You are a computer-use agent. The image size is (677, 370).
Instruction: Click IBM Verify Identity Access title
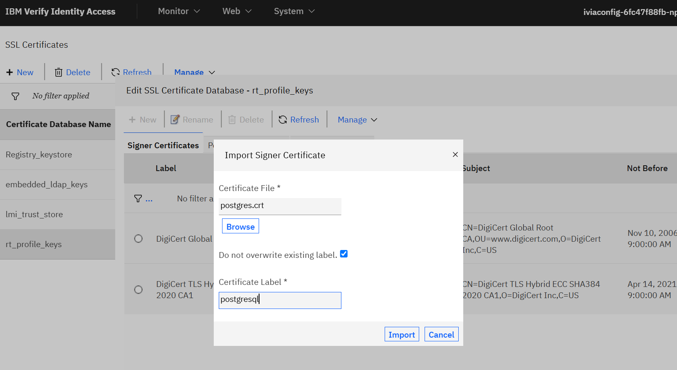(x=60, y=12)
